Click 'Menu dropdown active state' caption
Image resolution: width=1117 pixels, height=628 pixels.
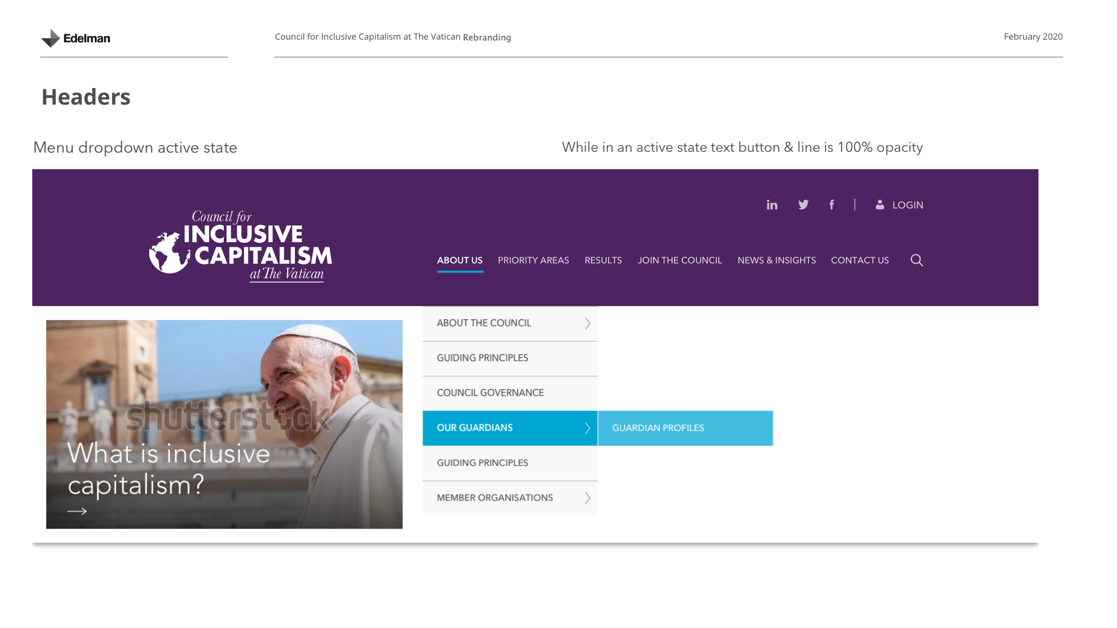tap(135, 148)
